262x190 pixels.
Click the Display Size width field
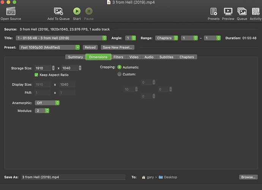coord(43,85)
